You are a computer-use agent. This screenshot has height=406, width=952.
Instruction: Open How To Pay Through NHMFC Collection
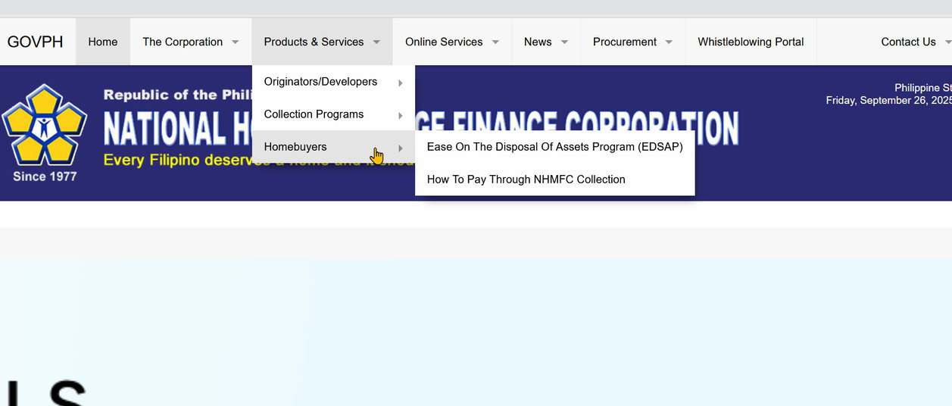(x=526, y=180)
